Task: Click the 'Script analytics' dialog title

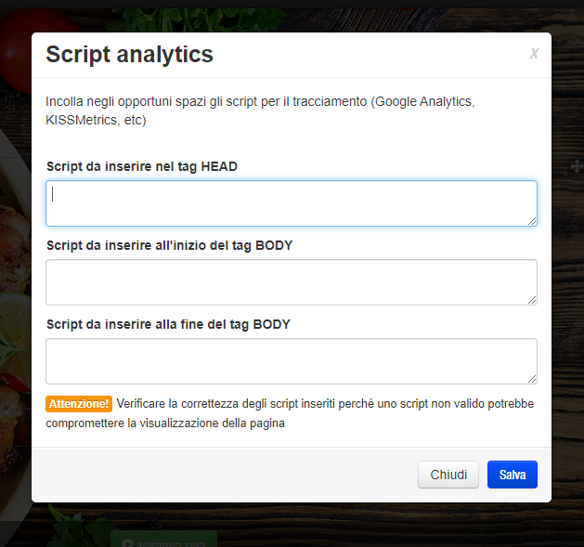Action: pos(130,55)
